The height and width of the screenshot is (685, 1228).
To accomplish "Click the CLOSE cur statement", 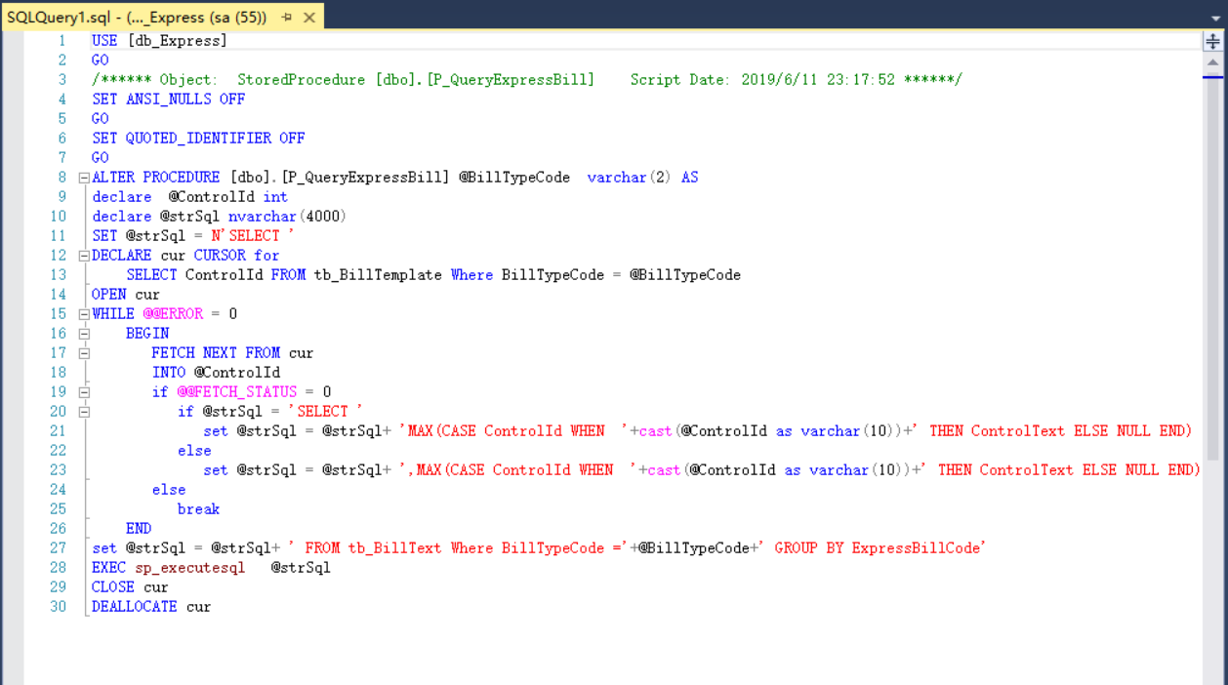I will tap(130, 587).
